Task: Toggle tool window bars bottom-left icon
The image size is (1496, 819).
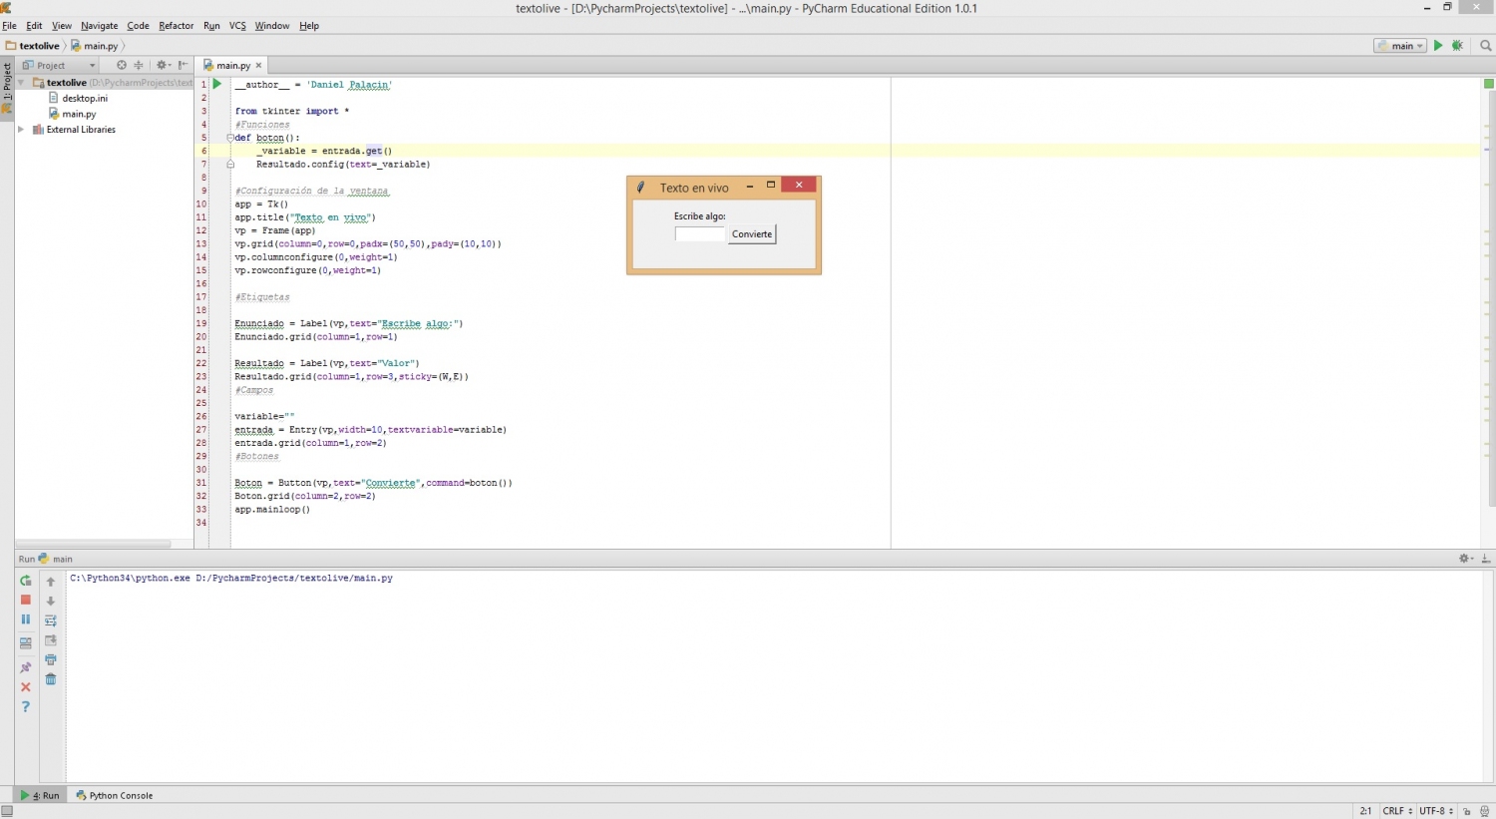Action: coord(7,811)
